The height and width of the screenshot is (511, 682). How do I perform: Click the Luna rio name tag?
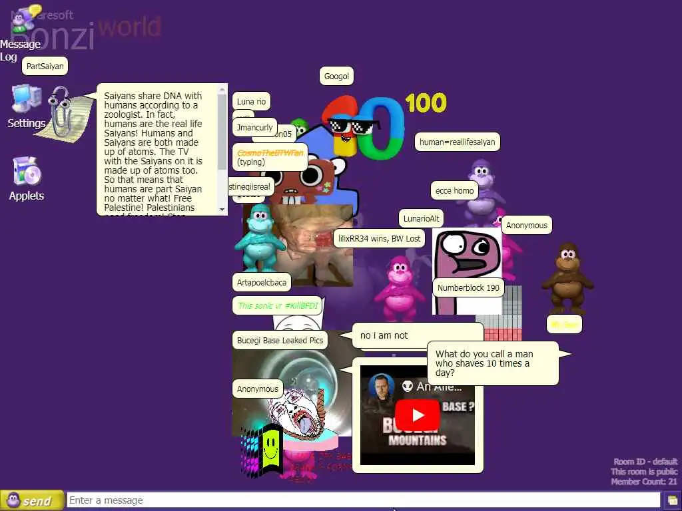pos(251,101)
